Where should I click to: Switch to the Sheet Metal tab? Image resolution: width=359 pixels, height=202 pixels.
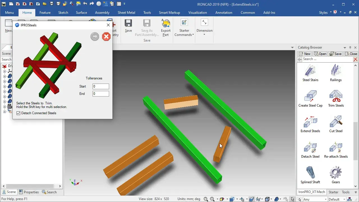126,13
